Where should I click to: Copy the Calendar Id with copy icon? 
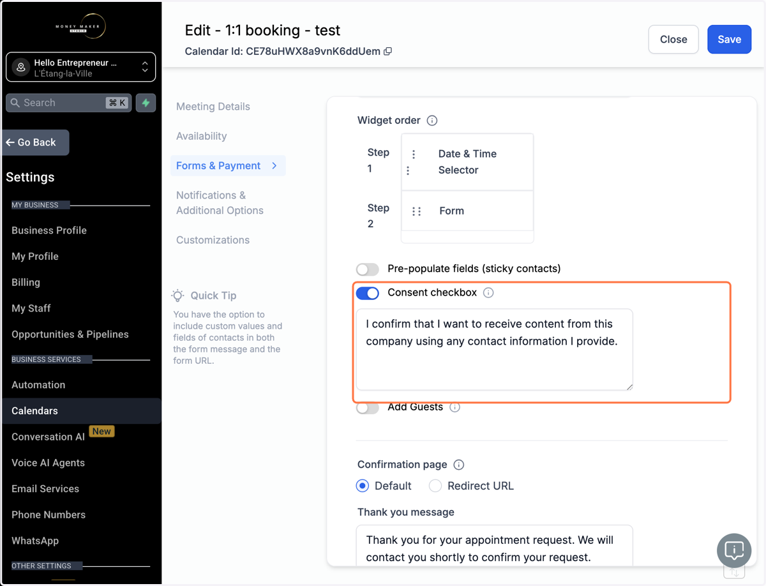pos(387,51)
